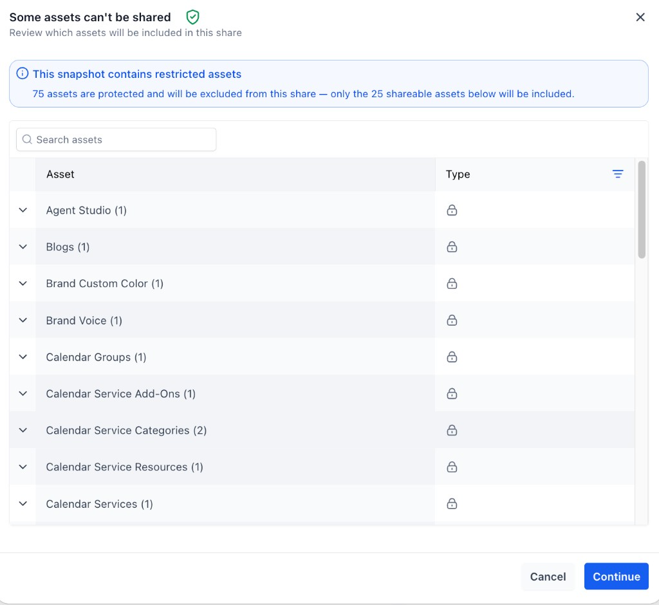This screenshot has width=659, height=605.
Task: Click the lock icon for Agent Studio
Action: click(x=452, y=210)
